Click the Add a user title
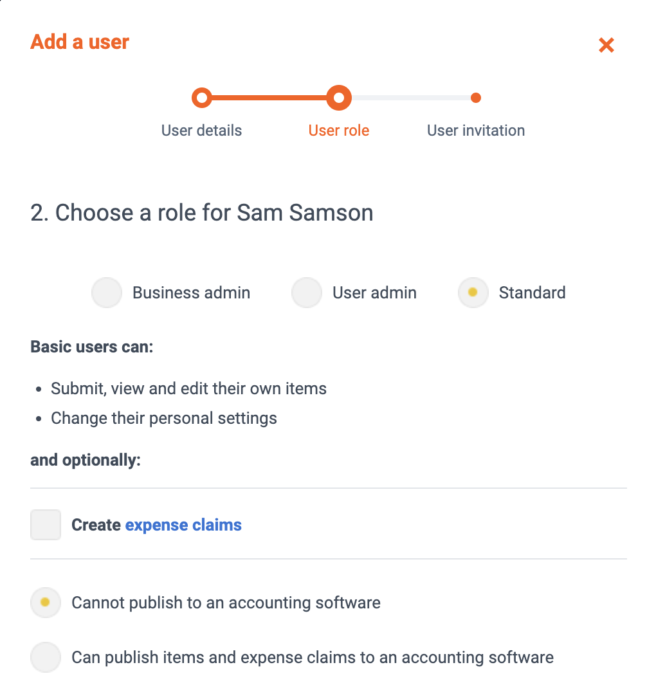This screenshot has width=656, height=683. point(80,42)
